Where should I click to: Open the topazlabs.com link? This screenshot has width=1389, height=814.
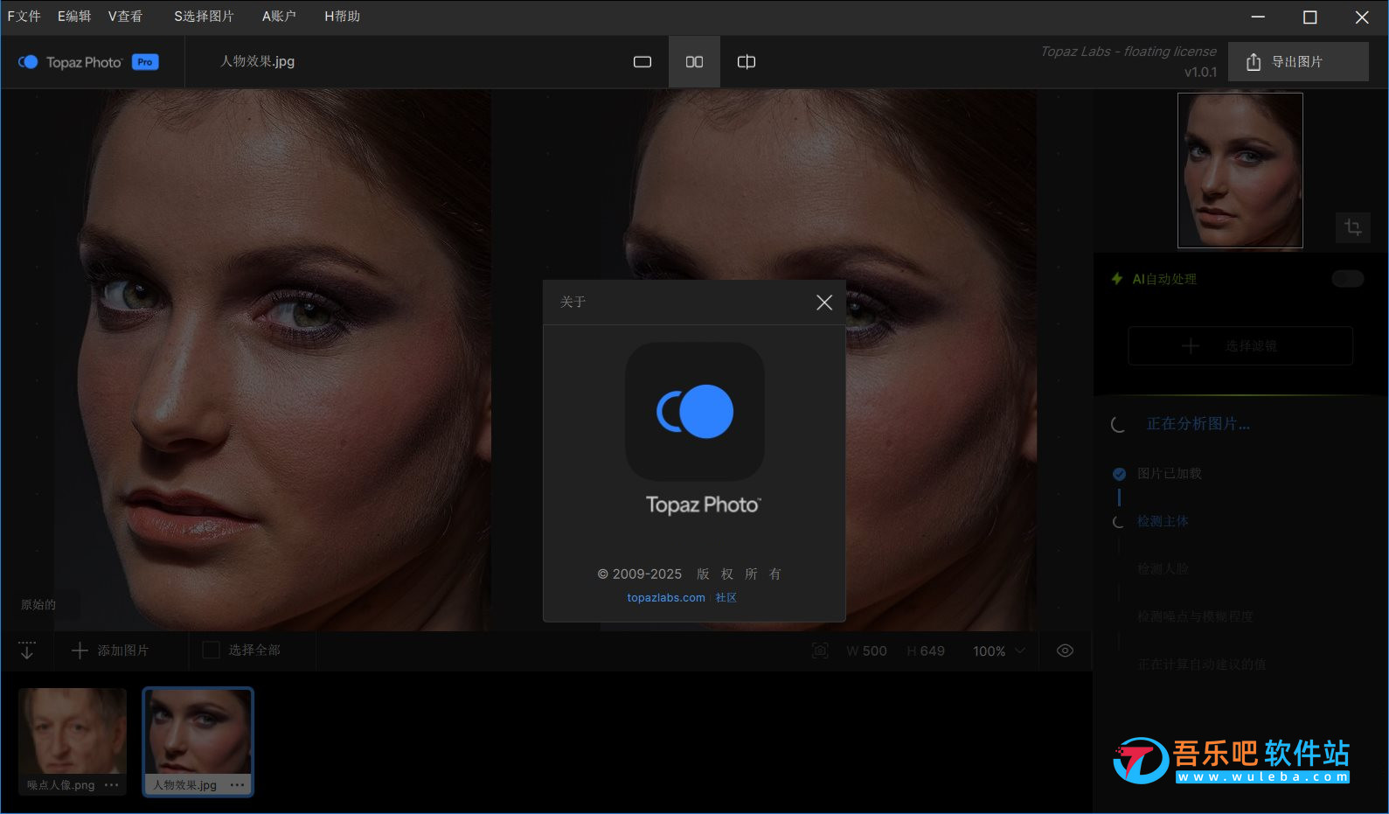click(x=665, y=598)
